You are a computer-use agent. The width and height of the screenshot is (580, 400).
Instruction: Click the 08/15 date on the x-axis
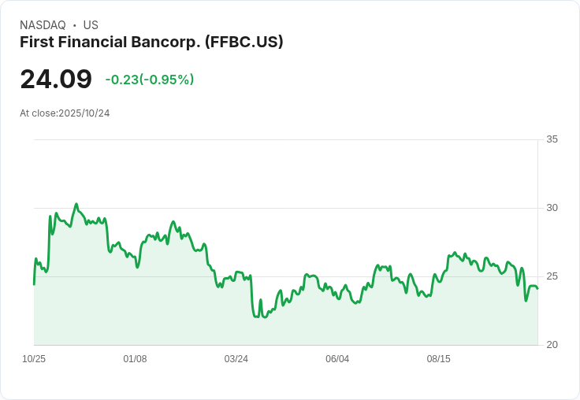coord(439,359)
